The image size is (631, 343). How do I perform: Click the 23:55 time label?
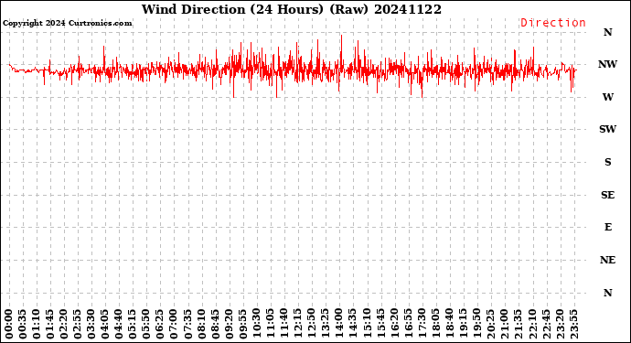[573, 325]
